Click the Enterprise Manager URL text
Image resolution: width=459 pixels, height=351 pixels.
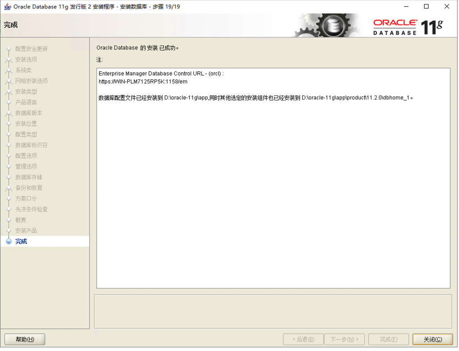click(143, 82)
